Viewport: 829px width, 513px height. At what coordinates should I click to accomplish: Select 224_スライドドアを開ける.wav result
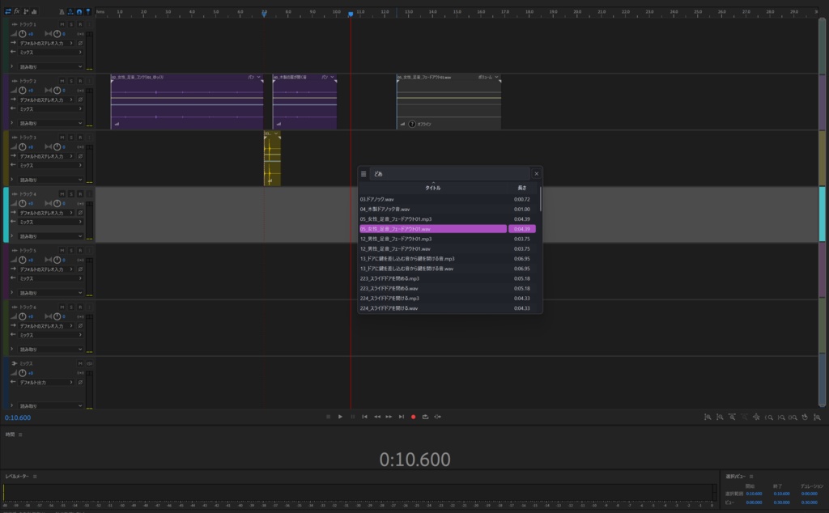coord(447,308)
